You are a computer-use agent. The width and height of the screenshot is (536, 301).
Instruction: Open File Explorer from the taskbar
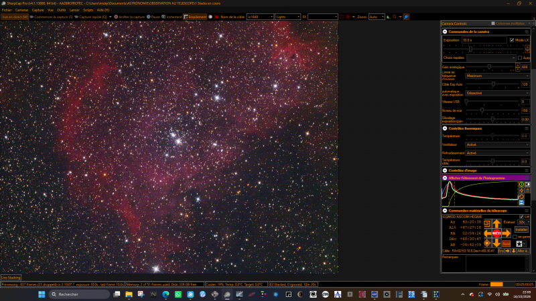(129, 294)
